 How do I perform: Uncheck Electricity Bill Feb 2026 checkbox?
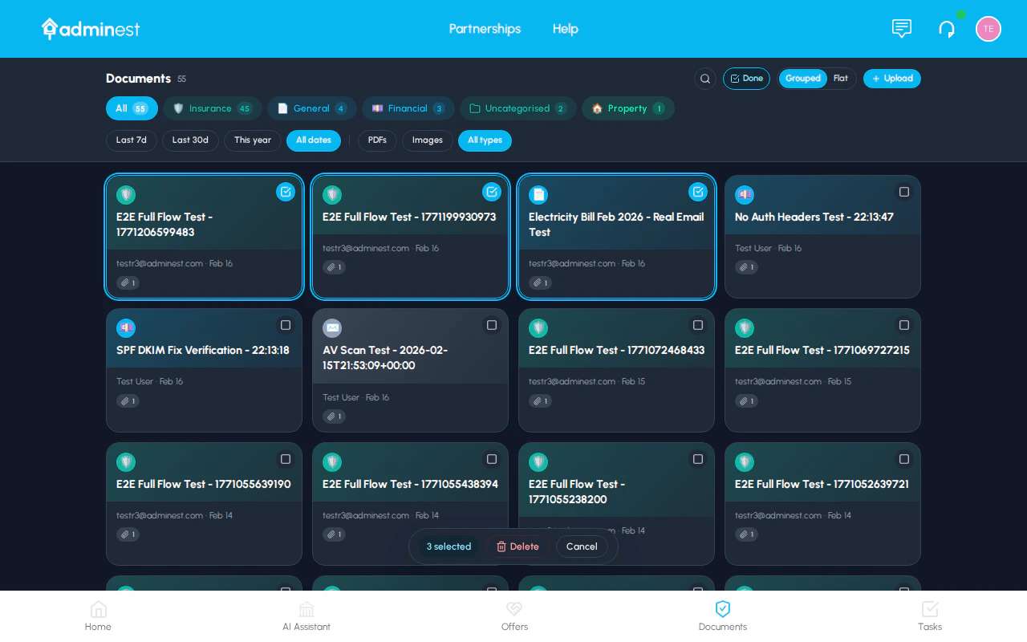coord(698,192)
